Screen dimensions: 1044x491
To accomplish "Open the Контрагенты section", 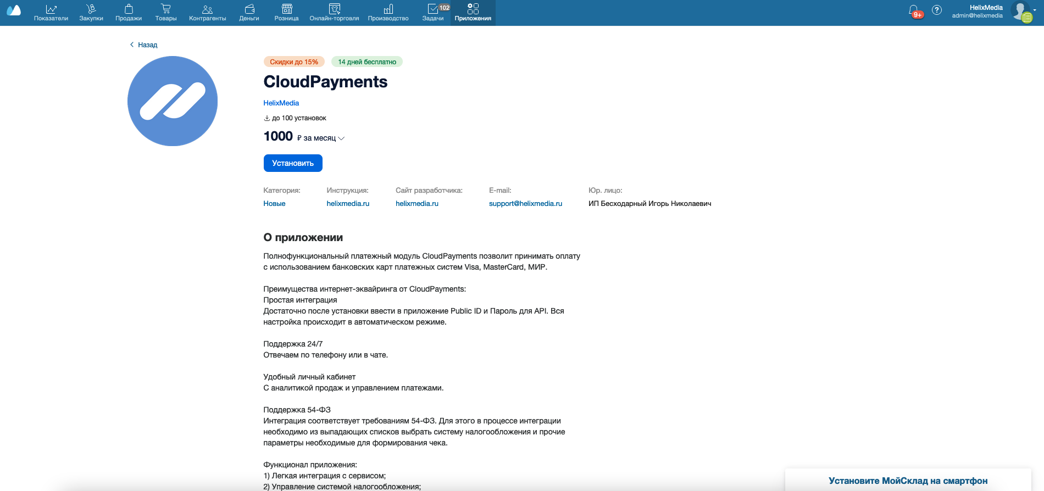I will pyautogui.click(x=208, y=13).
